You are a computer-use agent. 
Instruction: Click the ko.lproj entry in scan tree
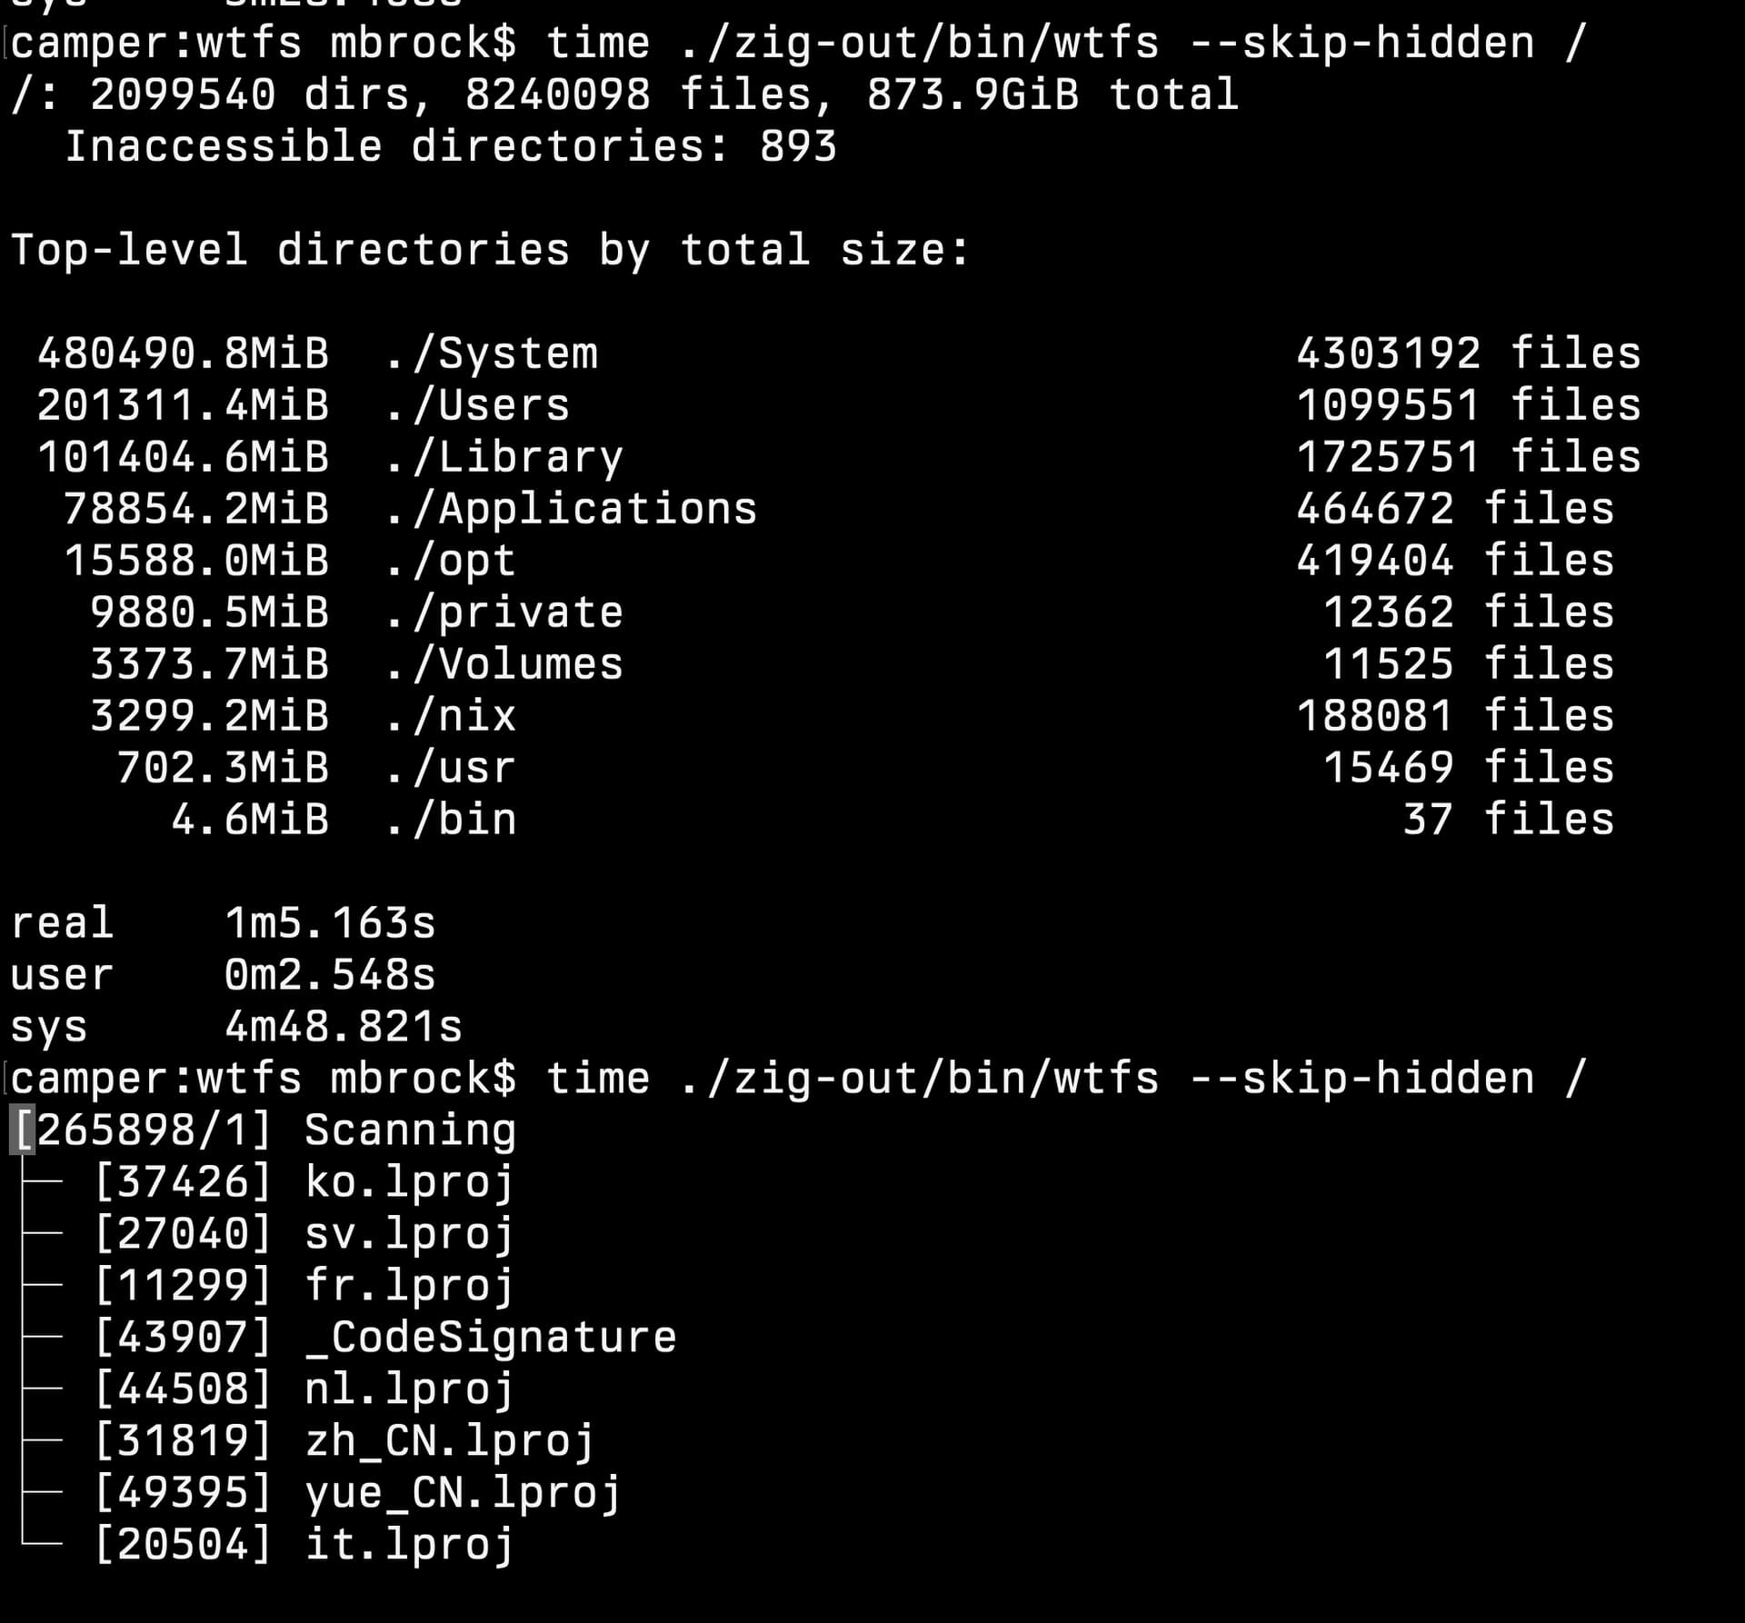(409, 1182)
